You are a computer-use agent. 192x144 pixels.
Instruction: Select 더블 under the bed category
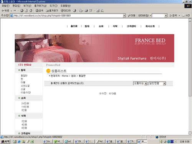(23, 82)
